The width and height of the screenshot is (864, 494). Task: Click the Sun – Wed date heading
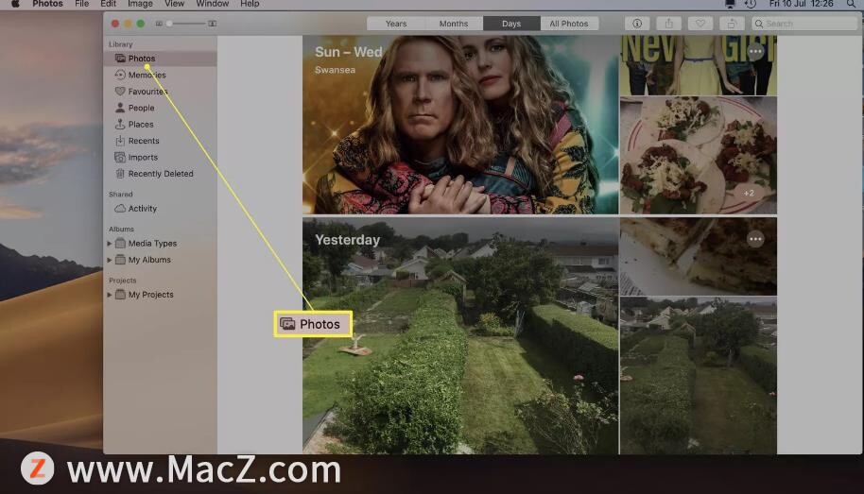pos(348,52)
